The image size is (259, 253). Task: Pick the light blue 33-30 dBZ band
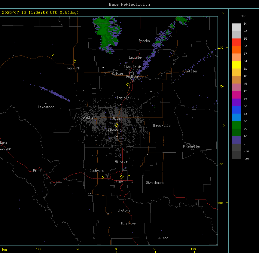(236, 117)
